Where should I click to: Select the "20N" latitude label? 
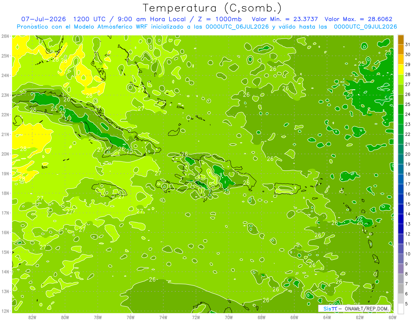tap(5, 154)
